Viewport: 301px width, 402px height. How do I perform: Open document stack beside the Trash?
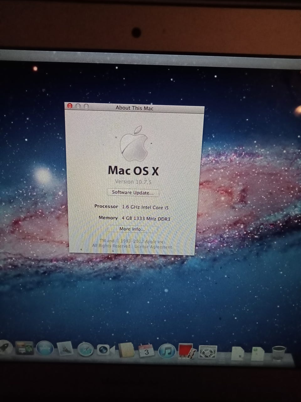tap(258, 354)
